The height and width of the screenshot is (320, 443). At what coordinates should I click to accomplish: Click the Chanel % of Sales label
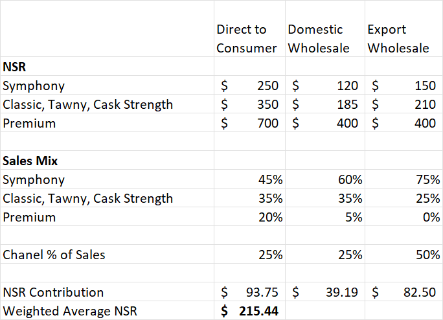(54, 255)
